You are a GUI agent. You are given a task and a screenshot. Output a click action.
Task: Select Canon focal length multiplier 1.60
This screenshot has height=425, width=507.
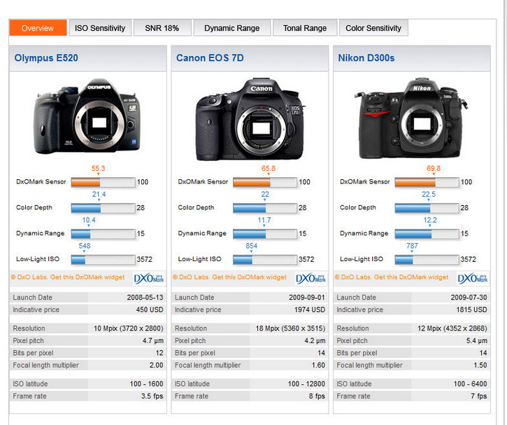point(318,365)
